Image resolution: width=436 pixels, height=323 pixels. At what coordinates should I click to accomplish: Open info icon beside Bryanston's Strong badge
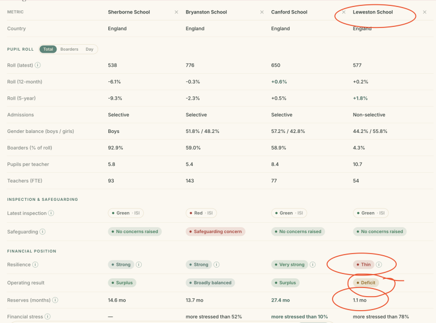[216, 264]
